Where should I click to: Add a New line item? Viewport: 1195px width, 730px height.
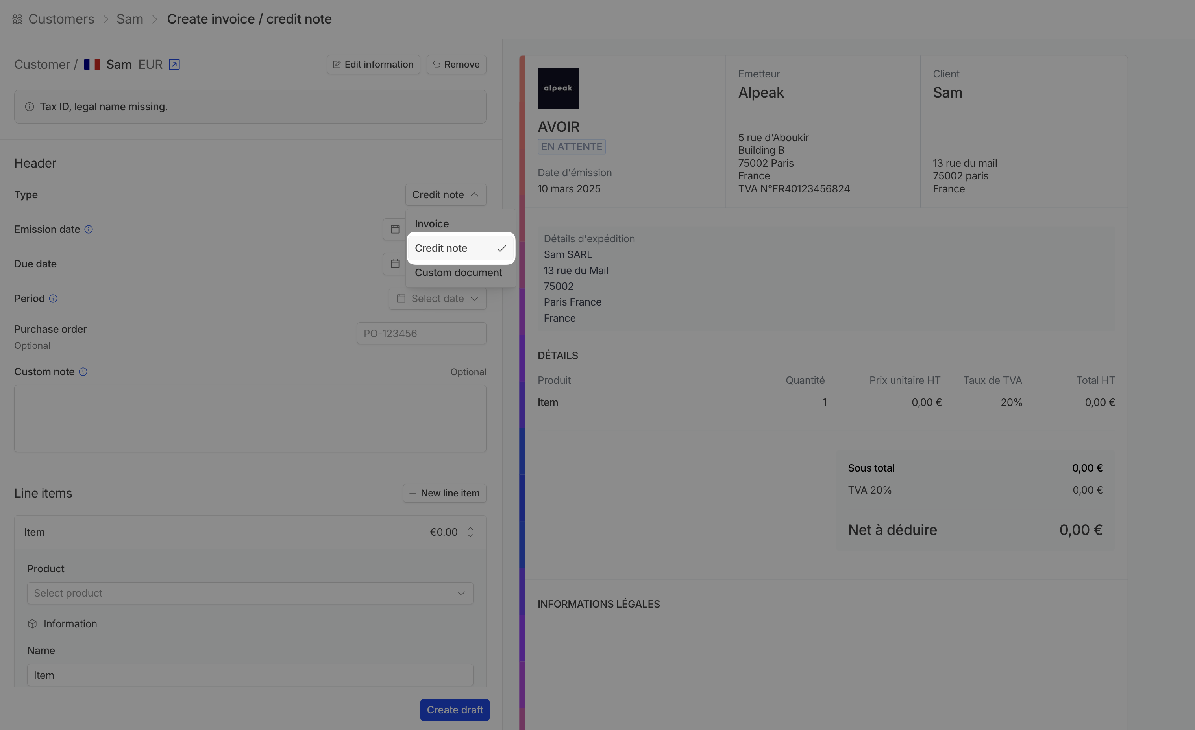(x=444, y=493)
